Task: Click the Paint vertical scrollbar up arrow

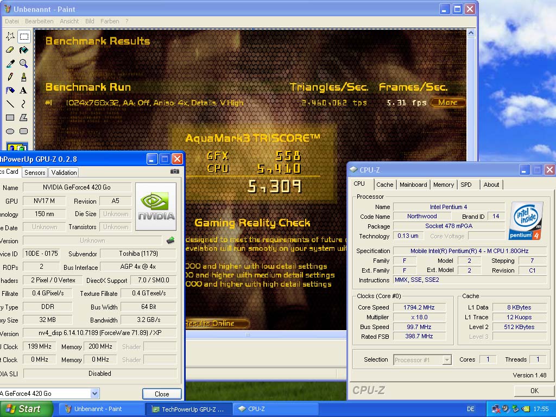Action: point(471,33)
